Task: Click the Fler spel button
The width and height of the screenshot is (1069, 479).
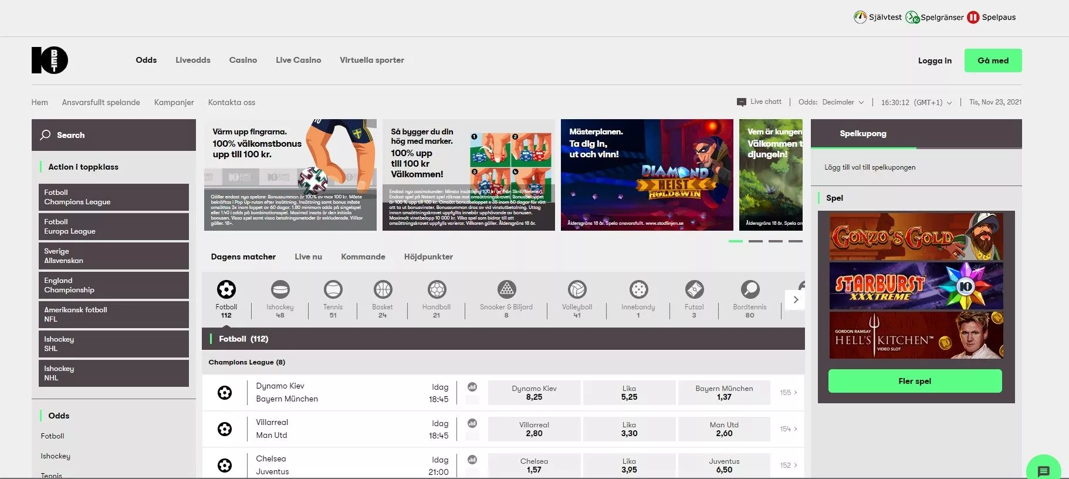Action: (x=915, y=381)
